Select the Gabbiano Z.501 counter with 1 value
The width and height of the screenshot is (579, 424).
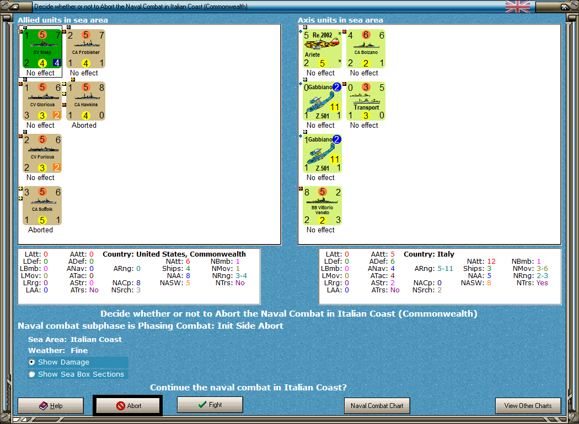323,154
